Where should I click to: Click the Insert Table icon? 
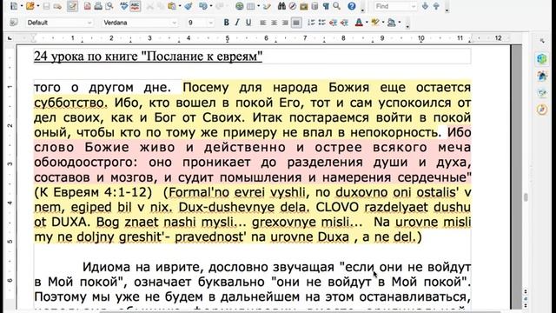coord(251,6)
